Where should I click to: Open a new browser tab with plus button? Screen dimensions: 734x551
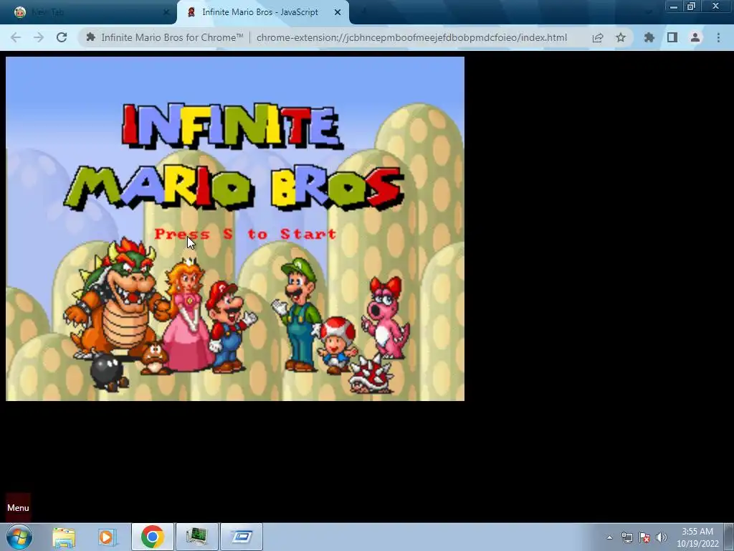[x=363, y=11]
